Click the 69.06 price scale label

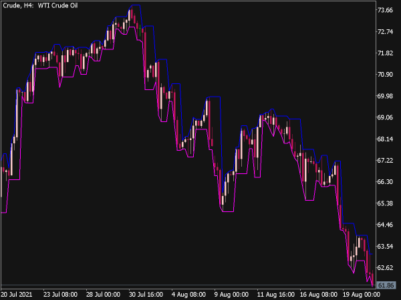(386, 117)
